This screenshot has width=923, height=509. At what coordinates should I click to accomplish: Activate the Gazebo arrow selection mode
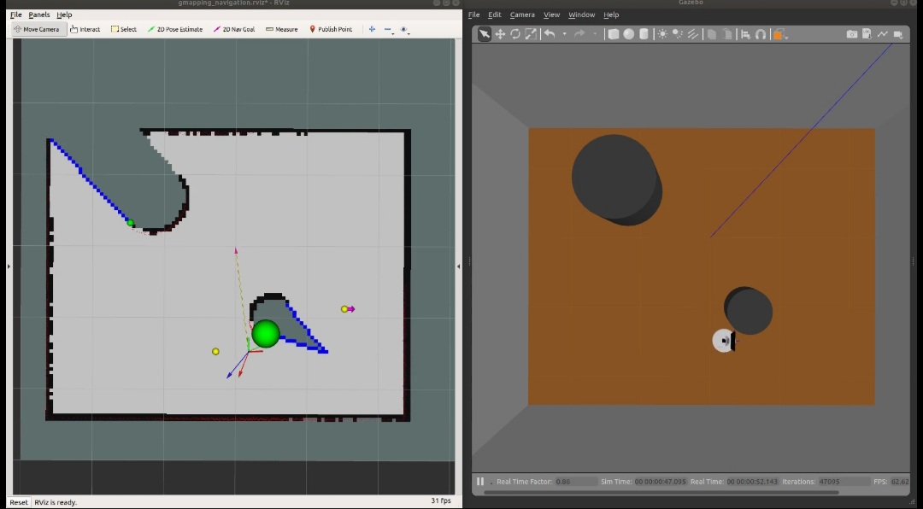[x=485, y=34]
